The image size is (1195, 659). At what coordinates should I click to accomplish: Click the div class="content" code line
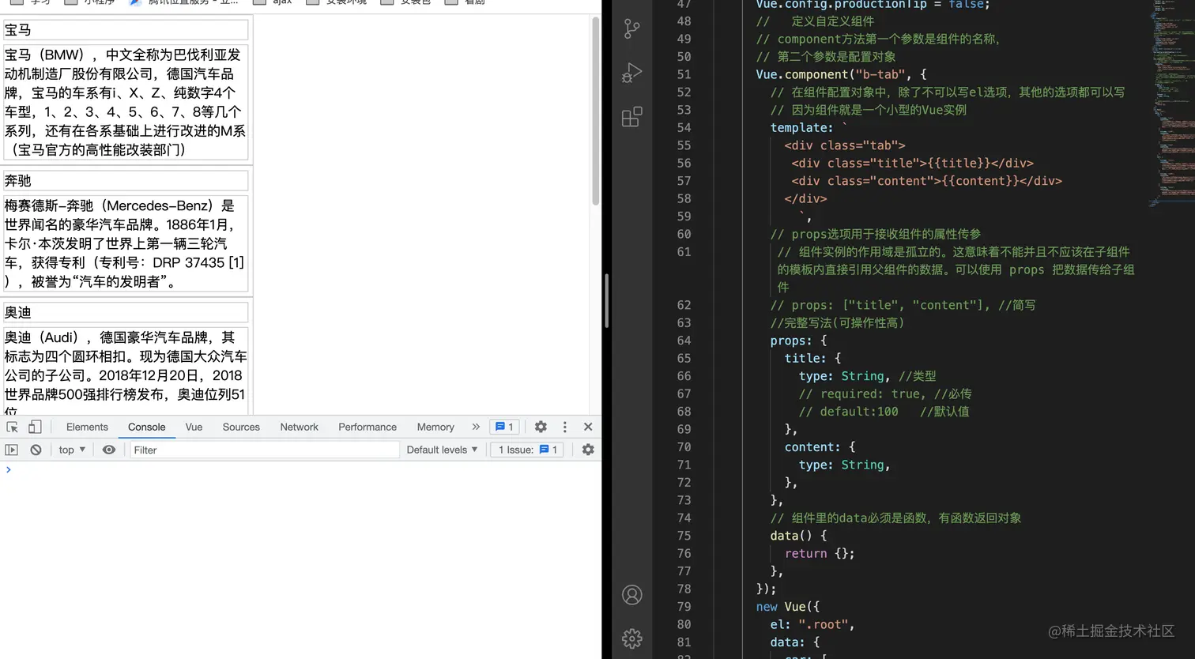click(x=927, y=181)
